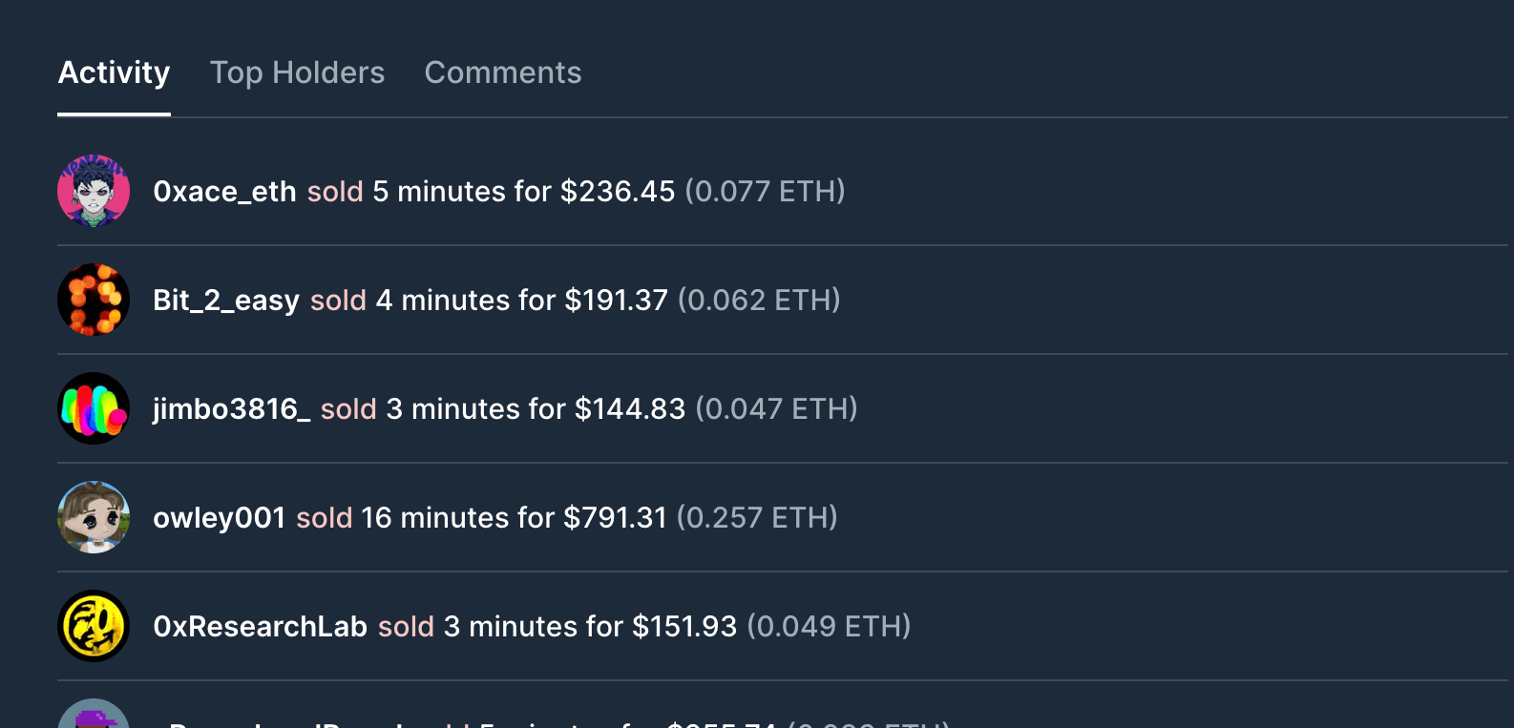This screenshot has height=728, width=1514.
Task: Select the jimbo3816_ username
Action: (232, 409)
